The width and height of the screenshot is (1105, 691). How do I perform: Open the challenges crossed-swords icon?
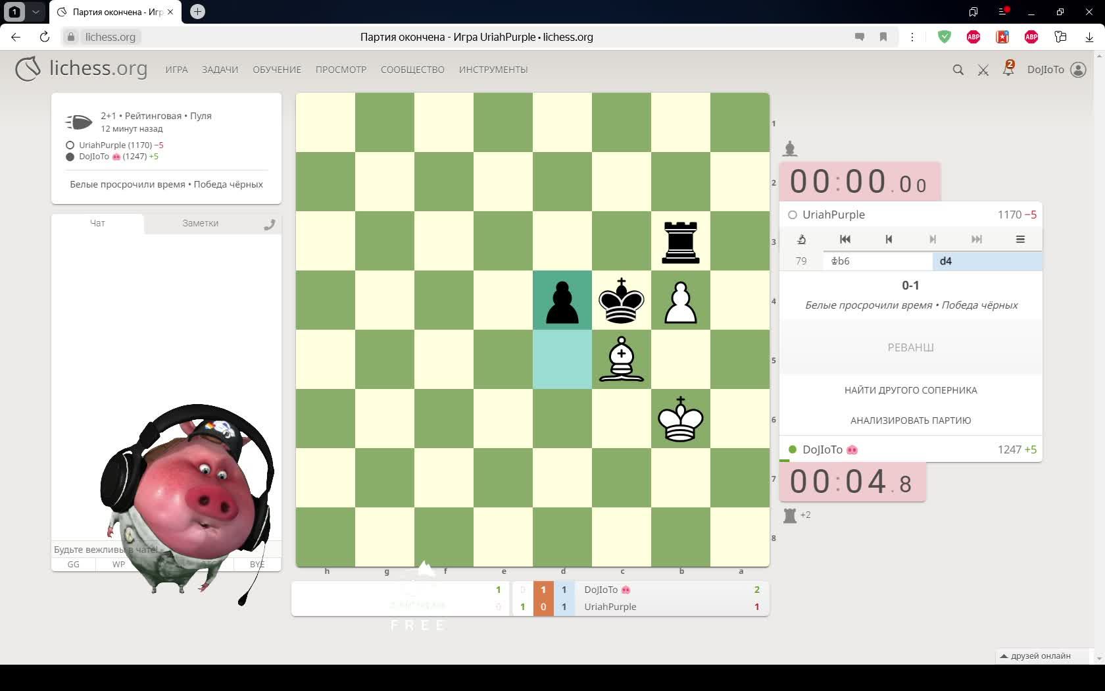(x=983, y=70)
